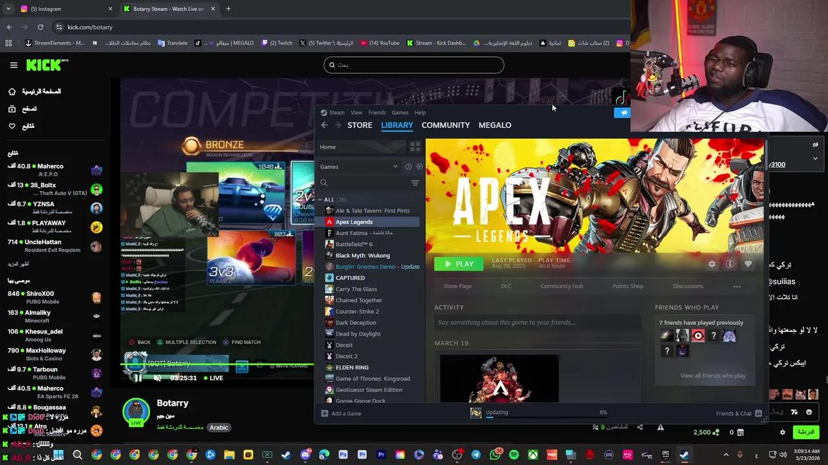This screenshot has width=828, height=465.
Task: Open Friends & Chat in Steam
Action: pos(739,413)
